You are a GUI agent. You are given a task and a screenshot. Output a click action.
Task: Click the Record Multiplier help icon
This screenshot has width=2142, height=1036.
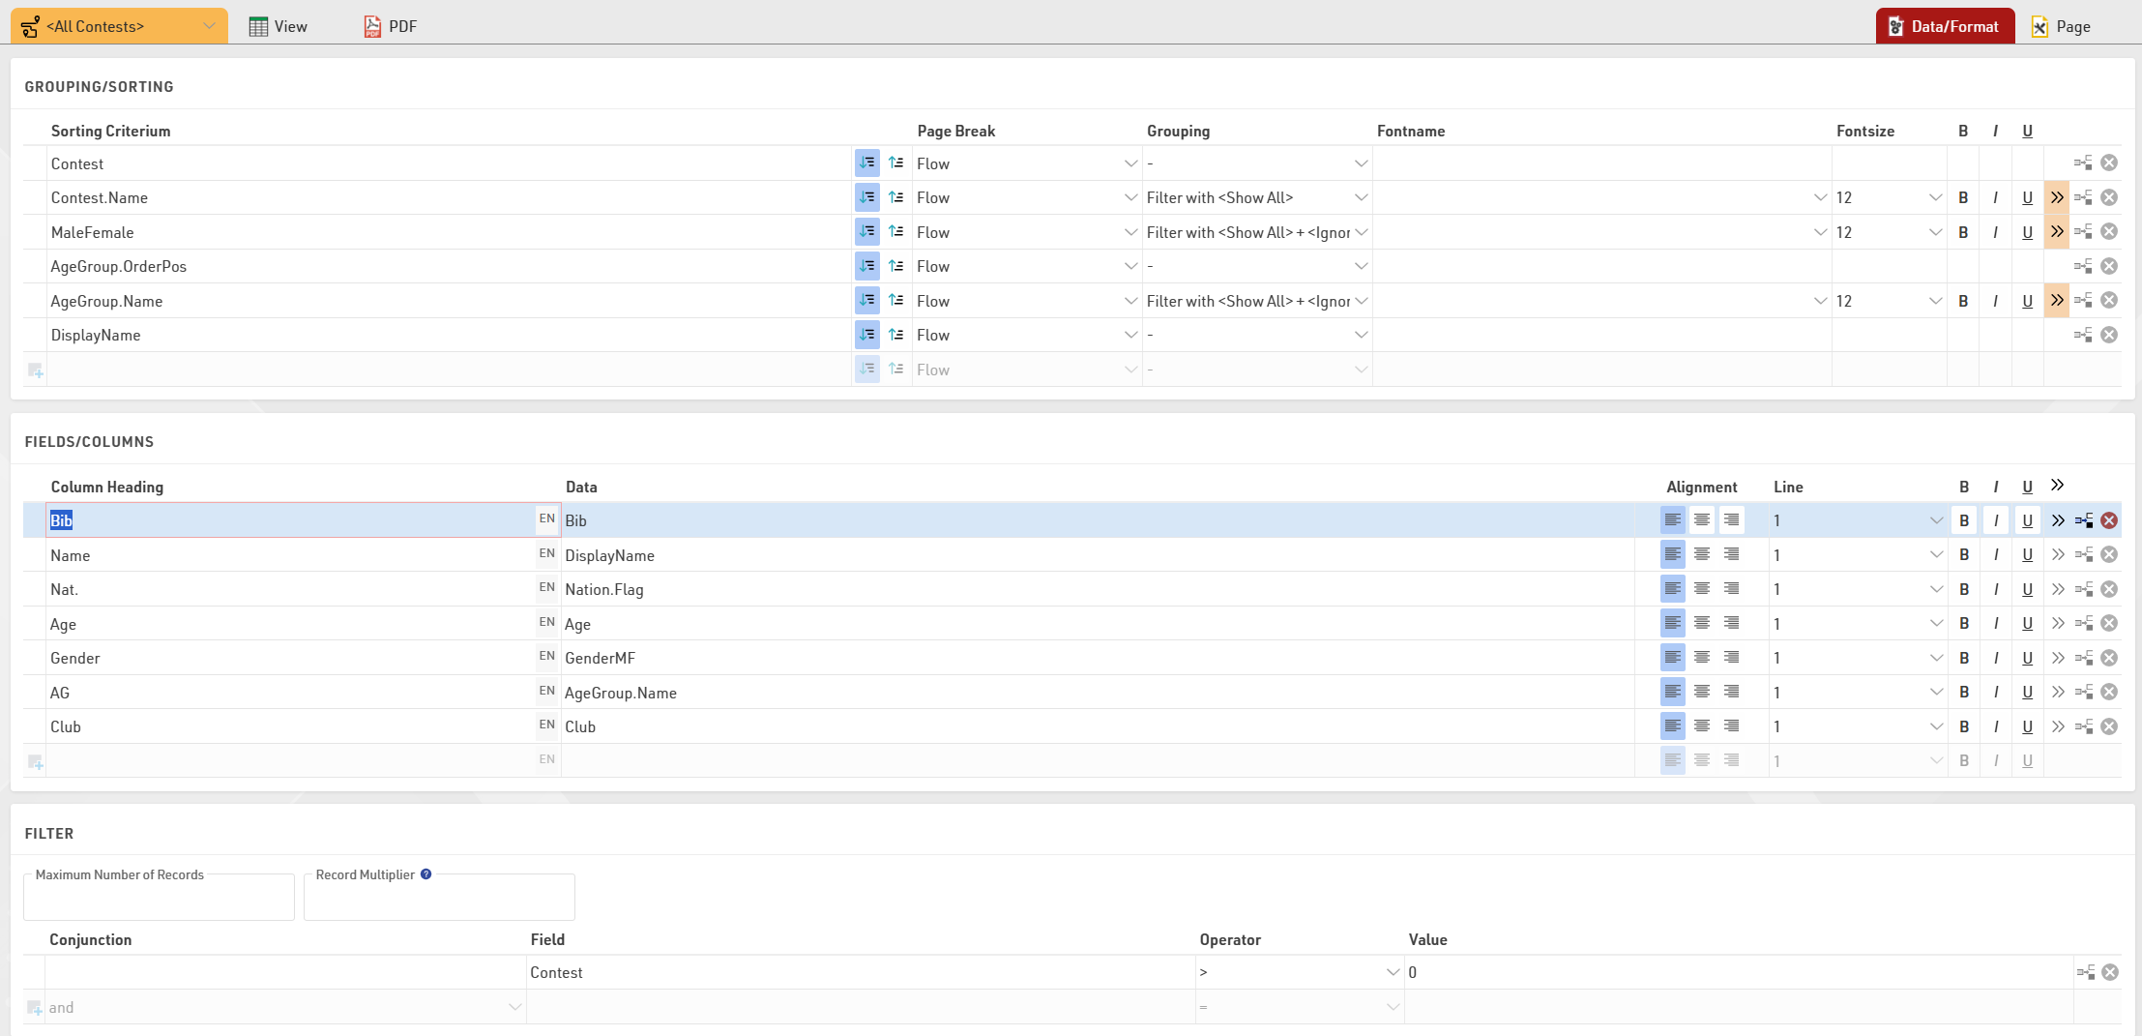pyautogui.click(x=425, y=874)
